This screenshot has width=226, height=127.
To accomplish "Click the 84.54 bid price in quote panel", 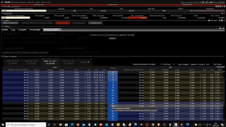I will coord(103,11).
